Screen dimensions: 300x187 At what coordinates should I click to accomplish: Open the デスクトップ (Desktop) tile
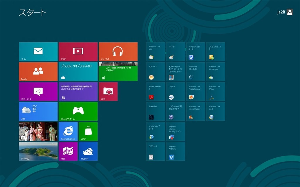[38, 151]
